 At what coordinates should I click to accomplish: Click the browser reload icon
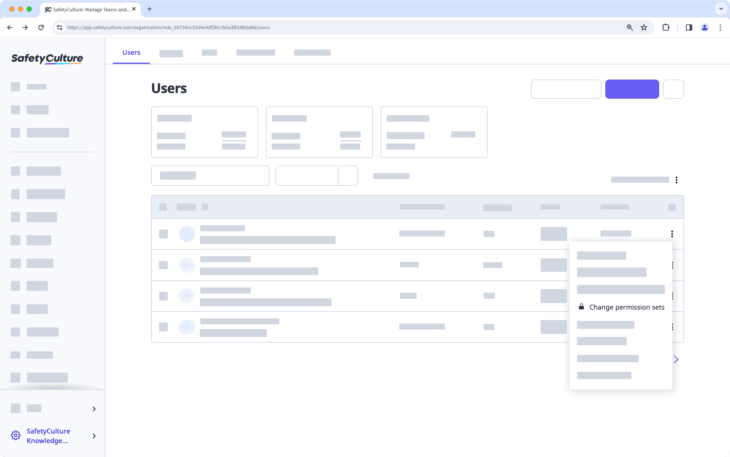click(41, 27)
